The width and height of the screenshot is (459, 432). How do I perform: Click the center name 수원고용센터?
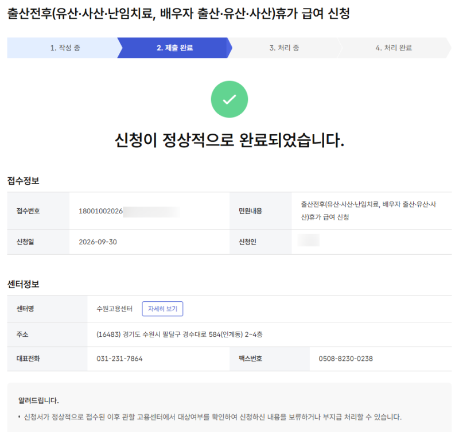(114, 309)
